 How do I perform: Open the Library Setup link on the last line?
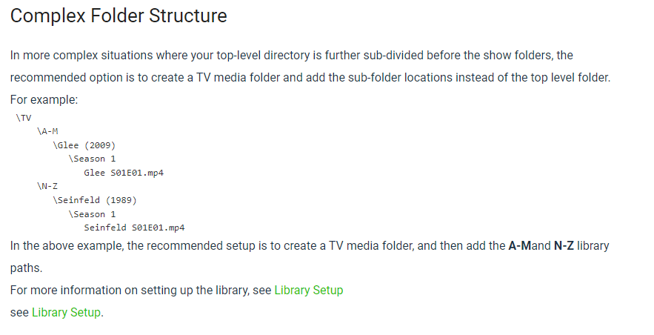pyautogui.click(x=66, y=312)
